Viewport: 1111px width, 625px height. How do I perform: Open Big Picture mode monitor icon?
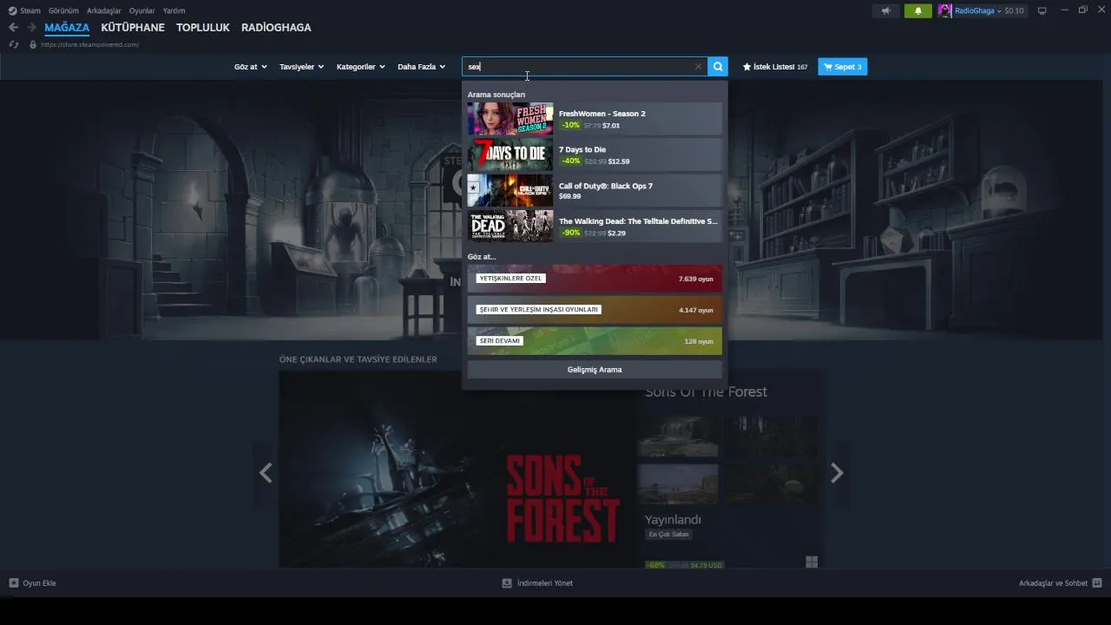pyautogui.click(x=1042, y=10)
